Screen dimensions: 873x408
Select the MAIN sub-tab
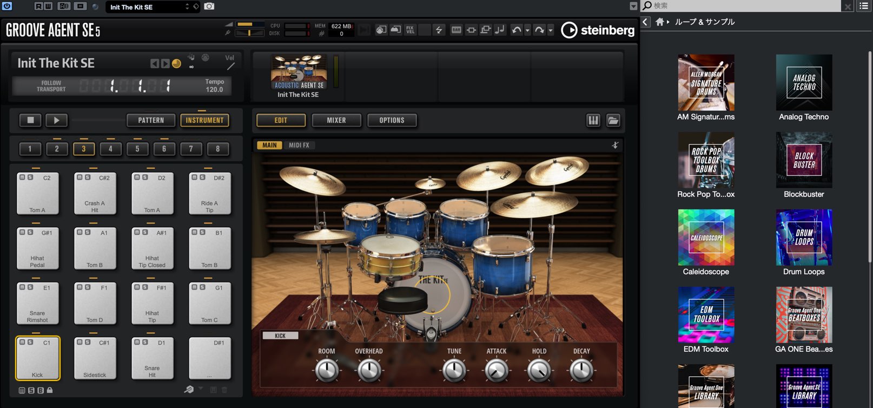tap(269, 145)
